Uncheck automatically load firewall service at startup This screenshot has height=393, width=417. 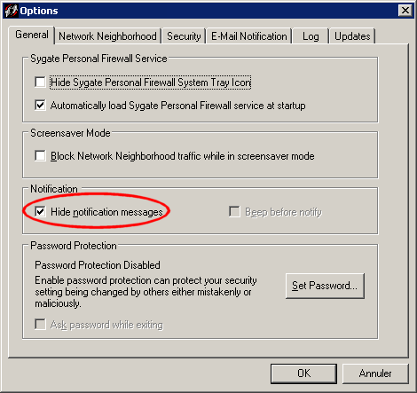(x=40, y=105)
